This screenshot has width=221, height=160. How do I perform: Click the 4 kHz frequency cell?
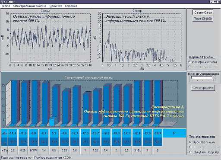pos(147,150)
